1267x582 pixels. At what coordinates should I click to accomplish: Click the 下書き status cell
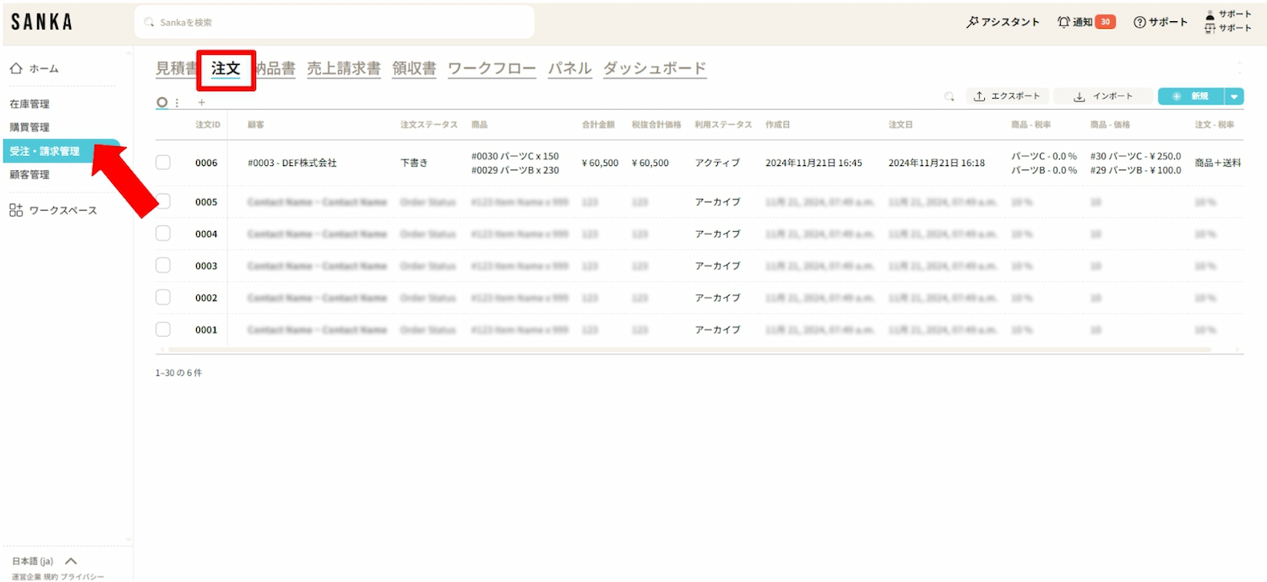[414, 163]
